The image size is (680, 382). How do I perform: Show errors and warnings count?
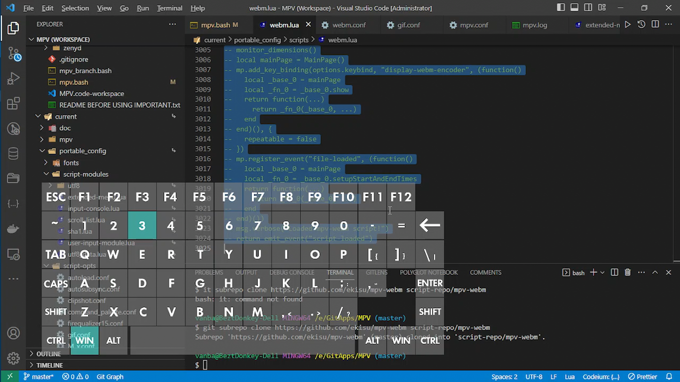point(76,377)
